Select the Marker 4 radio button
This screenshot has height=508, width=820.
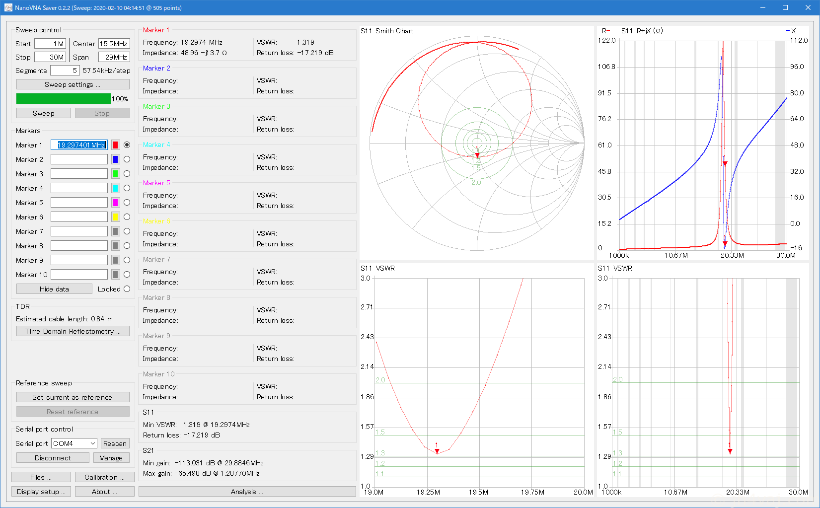[127, 188]
